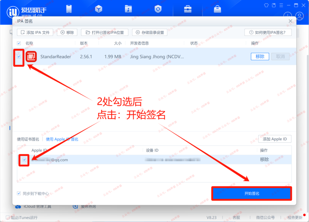Click the size value 1.99 MB
This screenshot has width=309, height=222.
113,57
